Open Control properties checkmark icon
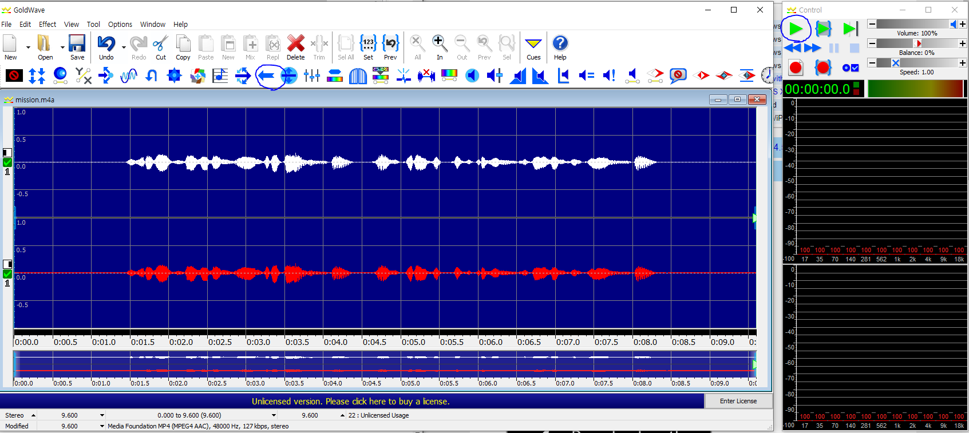The image size is (969, 433). tap(851, 67)
